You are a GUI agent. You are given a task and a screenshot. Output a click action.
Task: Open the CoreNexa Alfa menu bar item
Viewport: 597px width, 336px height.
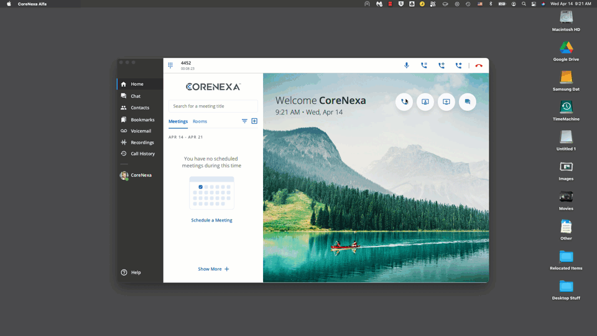(32, 4)
